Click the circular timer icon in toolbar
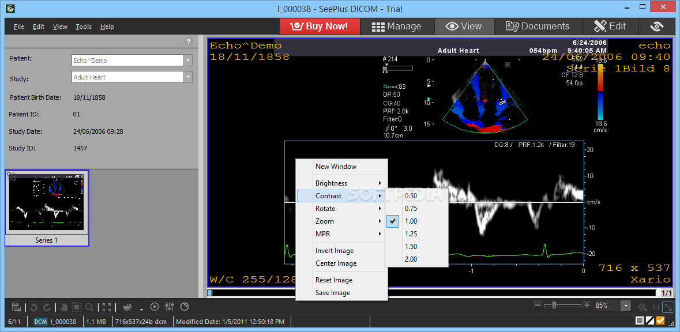This screenshot has width=680, height=332. (185, 307)
